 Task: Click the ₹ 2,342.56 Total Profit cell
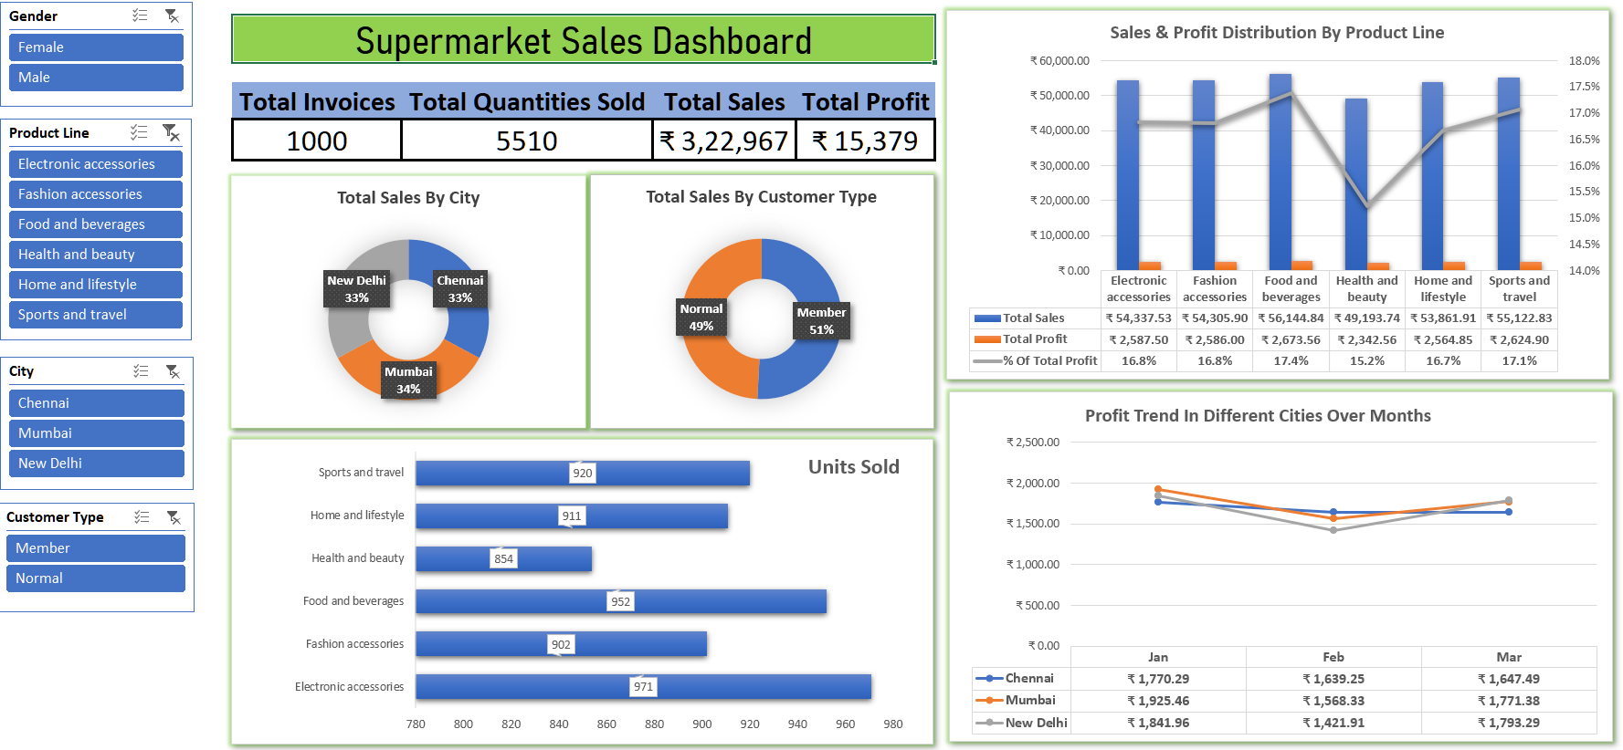point(1366,339)
